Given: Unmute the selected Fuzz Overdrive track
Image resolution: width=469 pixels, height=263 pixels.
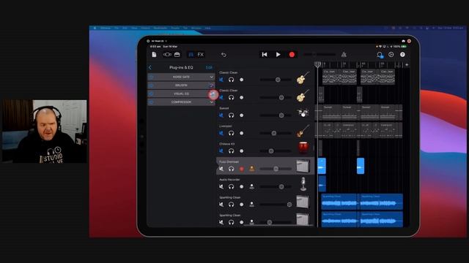Looking at the screenshot, I should click(221, 169).
